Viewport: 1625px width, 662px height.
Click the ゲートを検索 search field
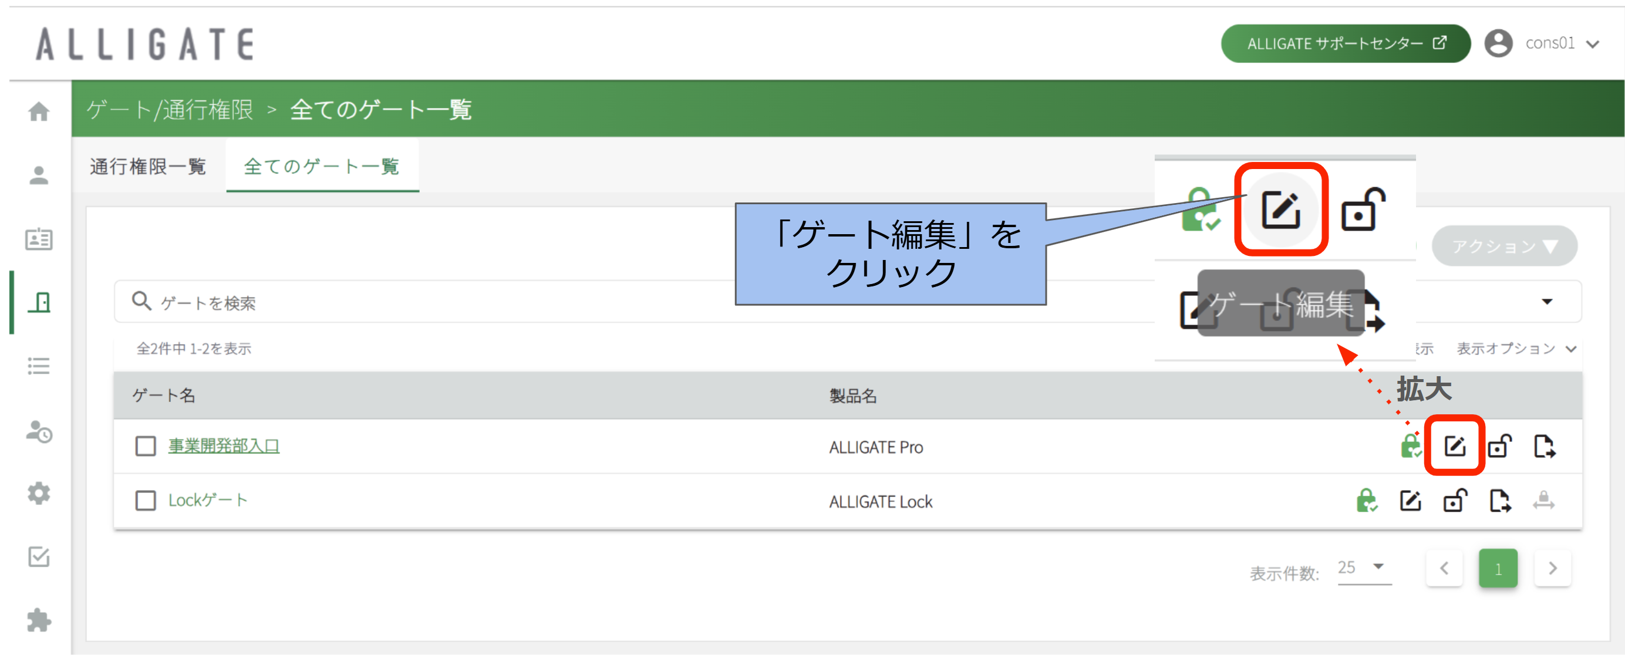(429, 303)
